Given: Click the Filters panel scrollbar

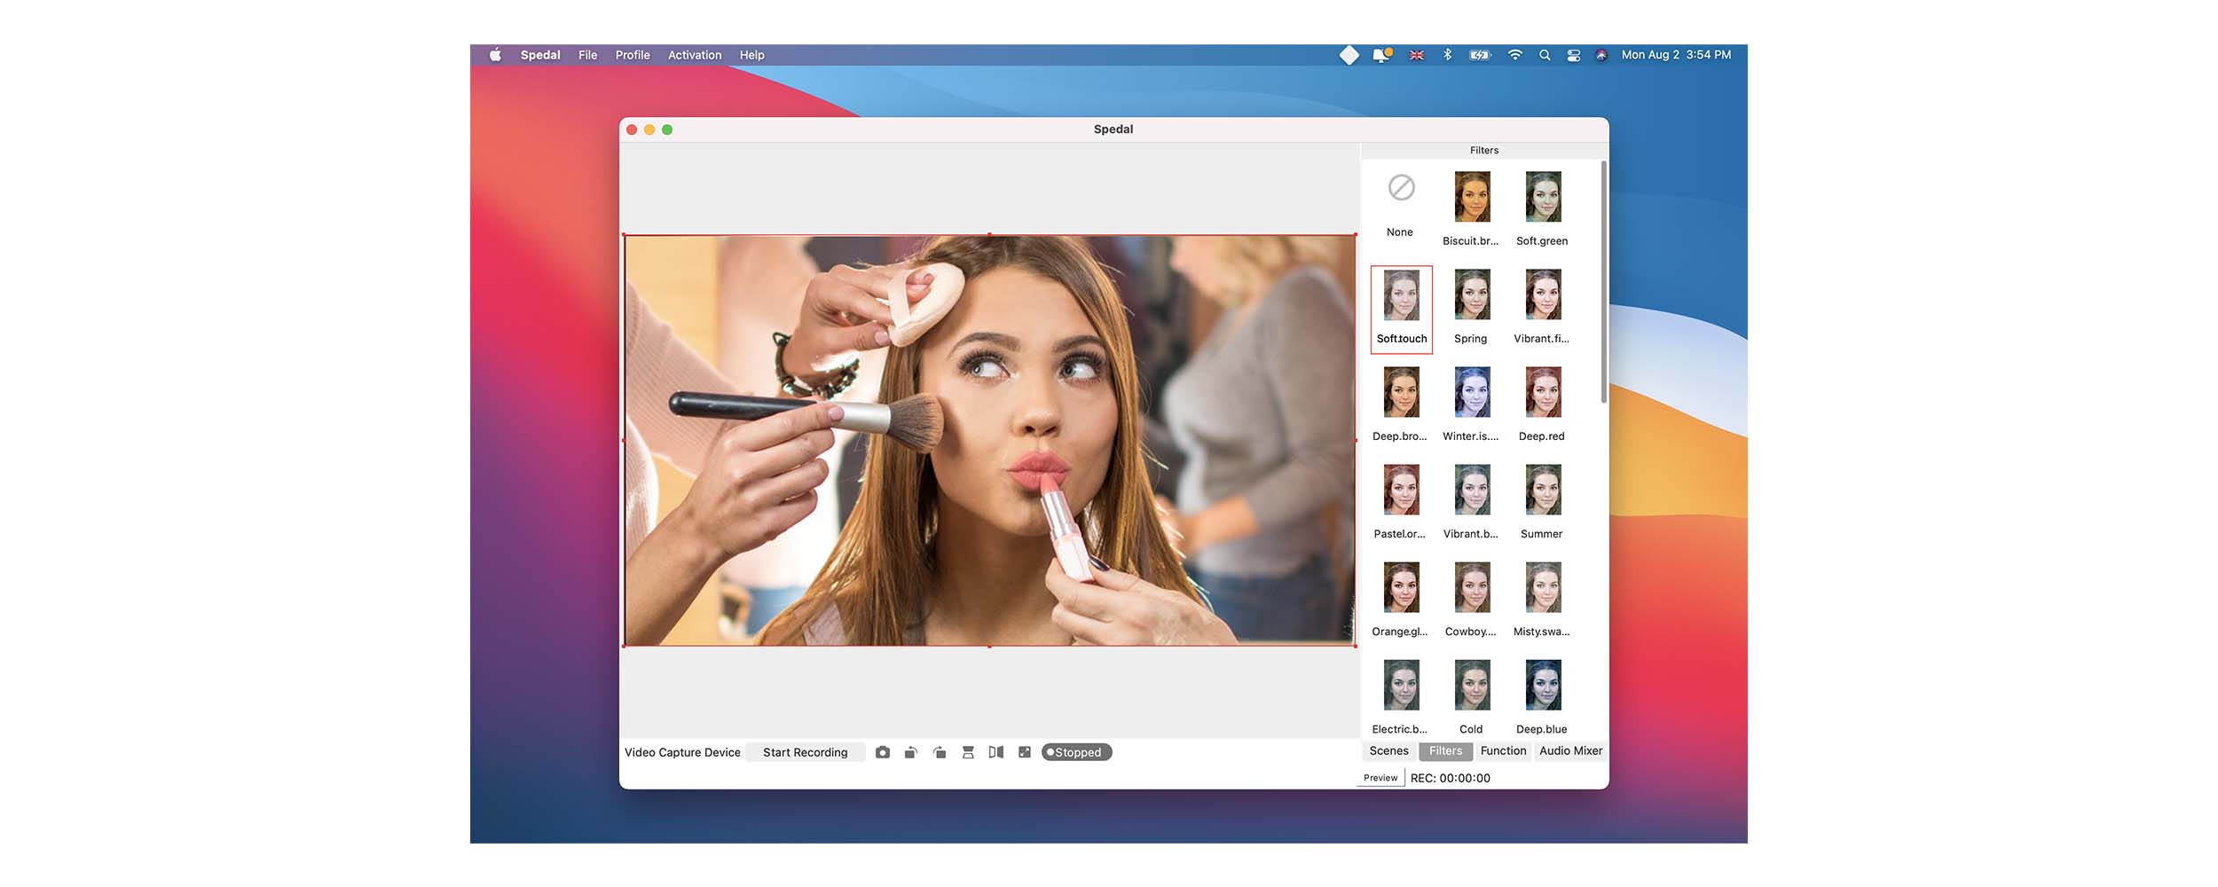Looking at the screenshot, I should 1603,284.
